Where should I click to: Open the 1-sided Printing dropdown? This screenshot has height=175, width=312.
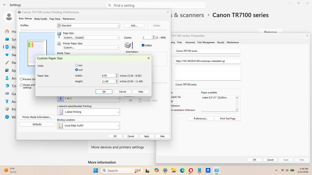[89, 112]
